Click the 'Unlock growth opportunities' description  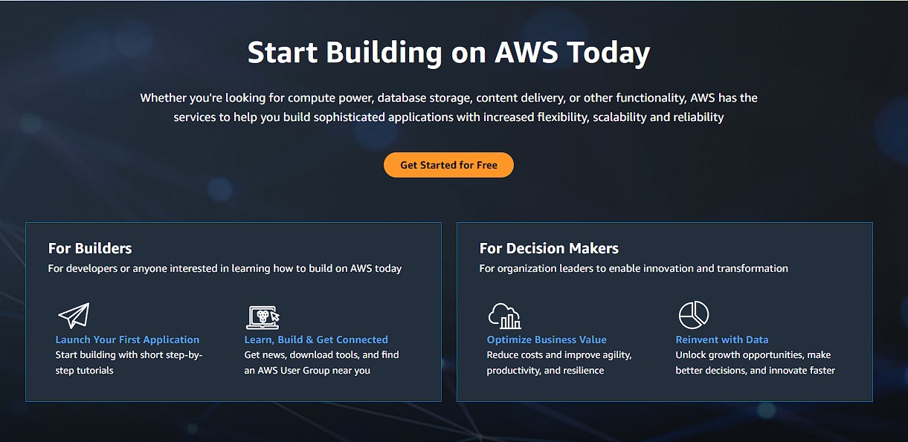click(755, 363)
